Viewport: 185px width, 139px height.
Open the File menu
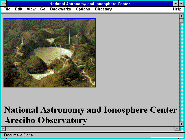coord(7,9)
